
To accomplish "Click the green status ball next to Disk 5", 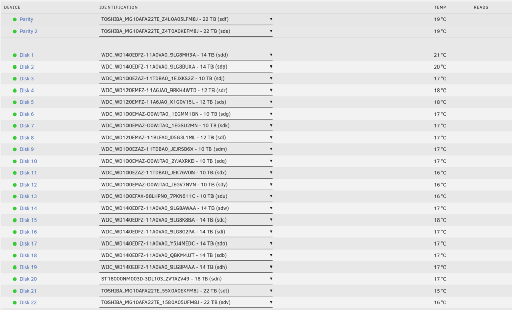I will point(15,102).
